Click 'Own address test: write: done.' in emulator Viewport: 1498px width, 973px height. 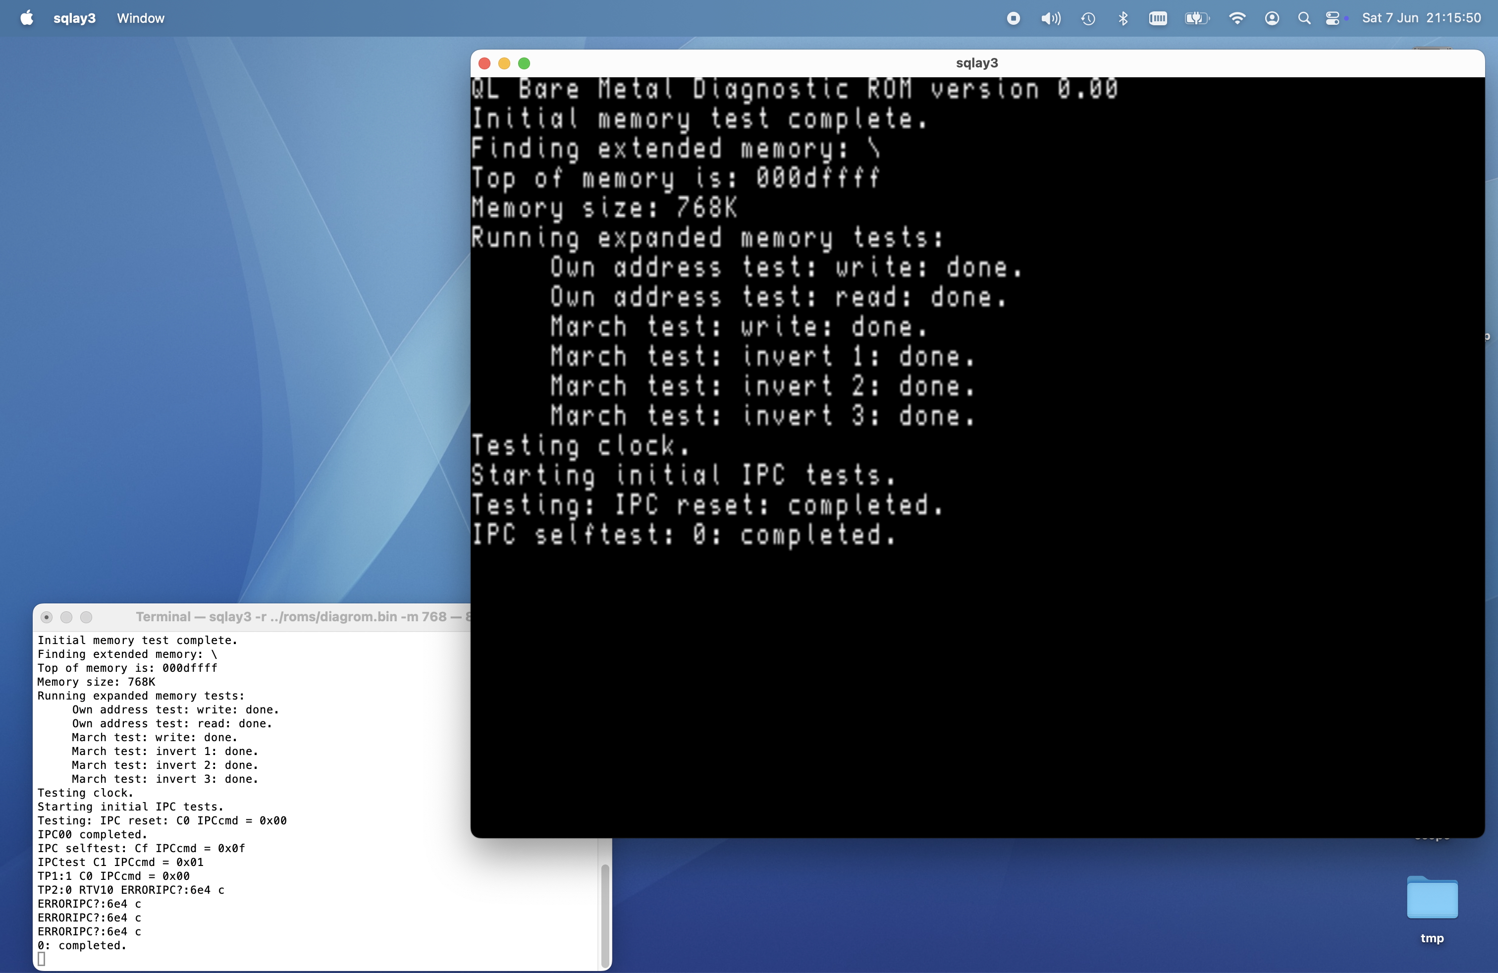(786, 268)
